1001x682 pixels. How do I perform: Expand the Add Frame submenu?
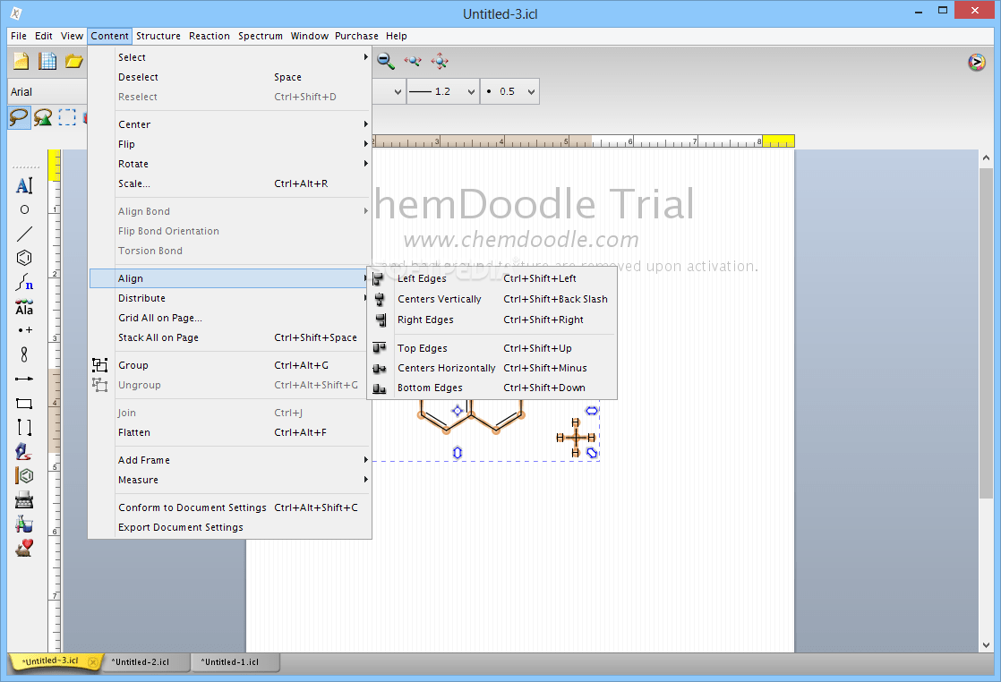point(230,460)
